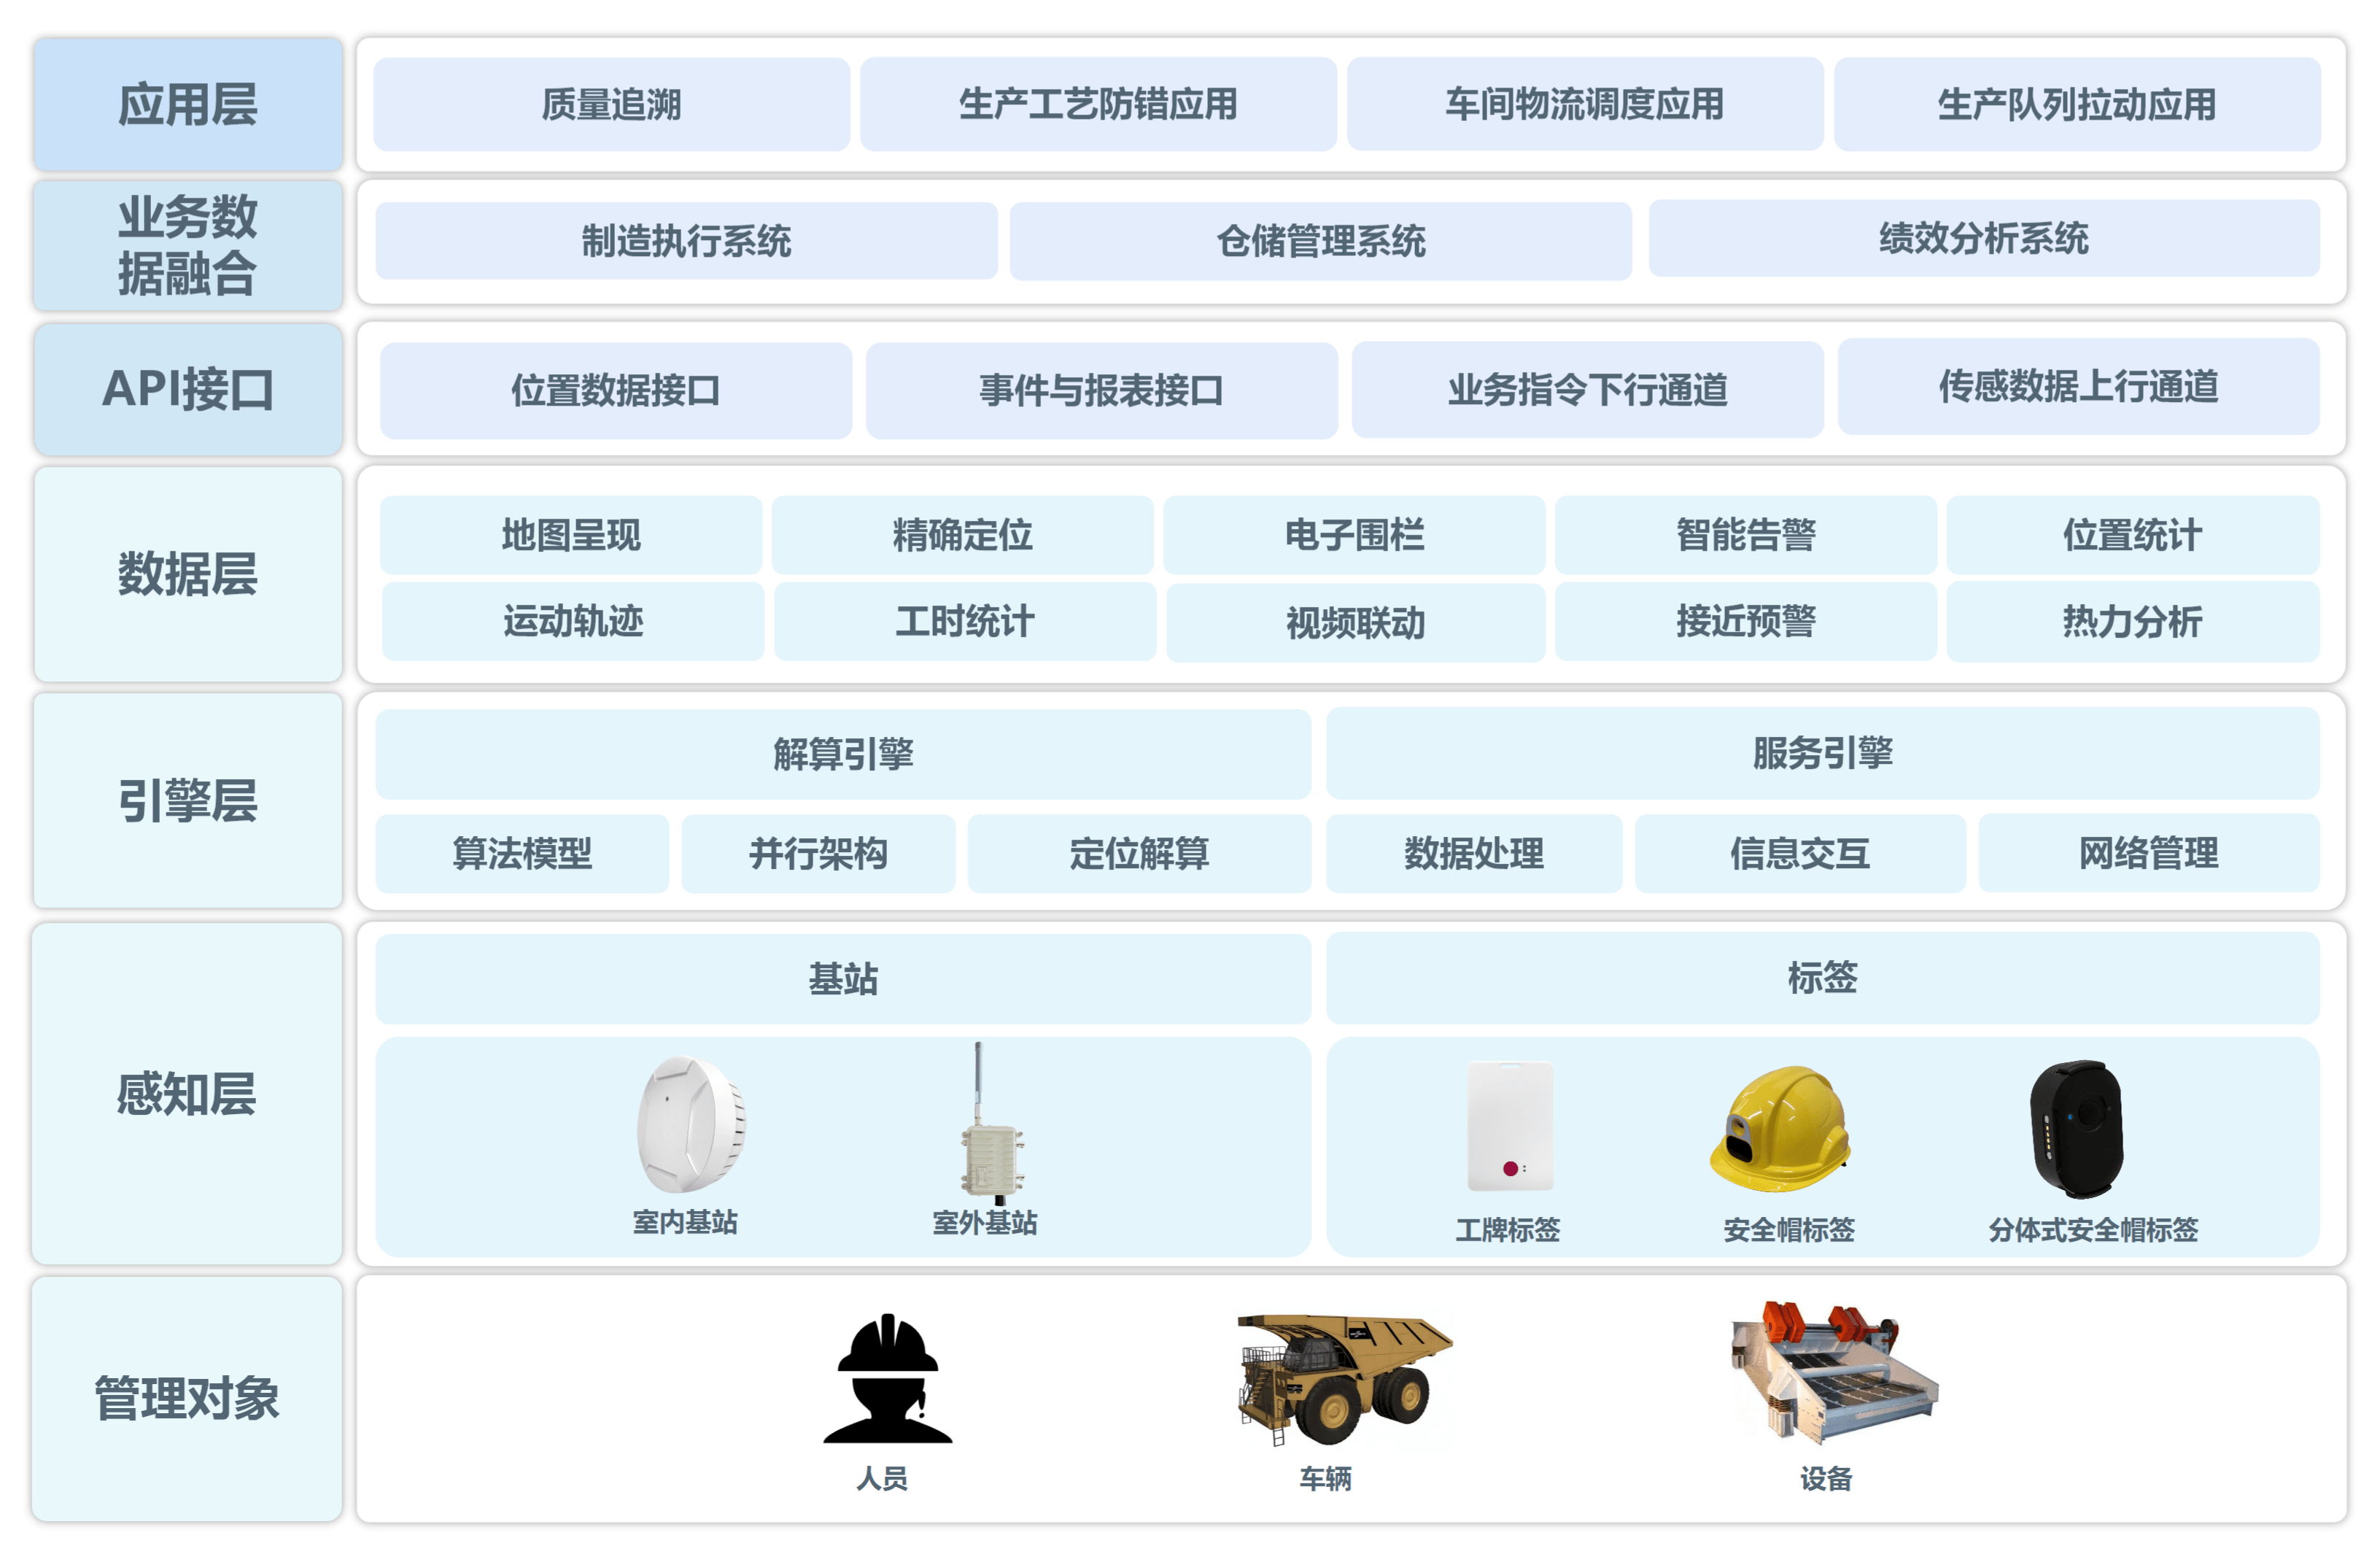Click 位置数据接口 box
Image resolution: width=2380 pixels, height=1546 pixels.
coord(616,390)
